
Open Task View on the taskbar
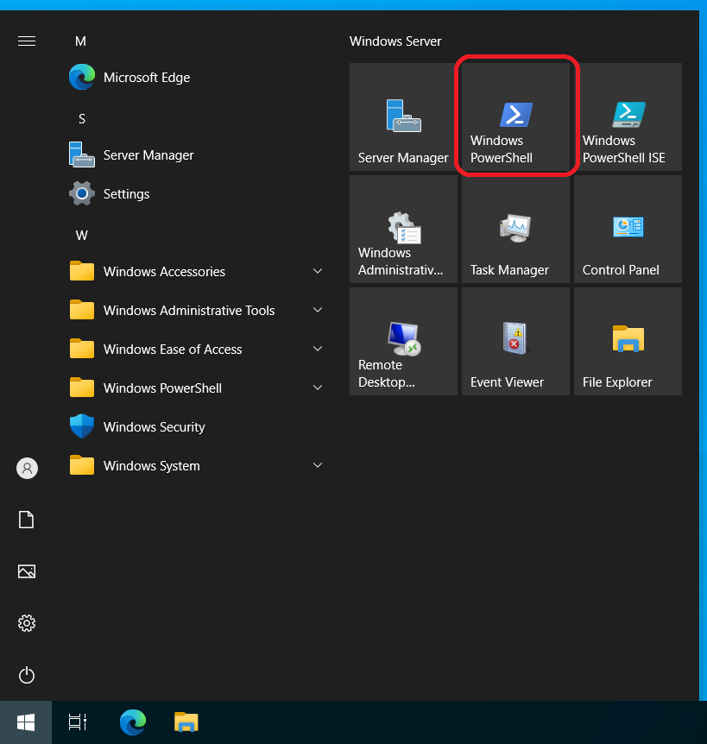(78, 722)
